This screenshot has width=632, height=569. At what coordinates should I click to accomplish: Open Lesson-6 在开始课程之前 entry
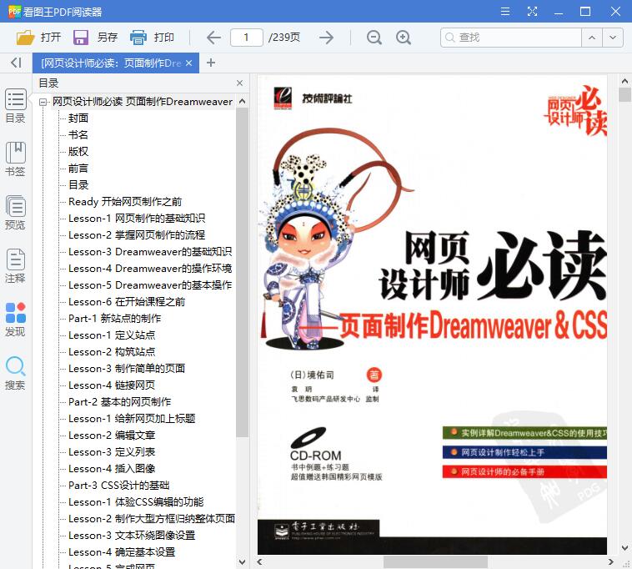click(x=127, y=302)
